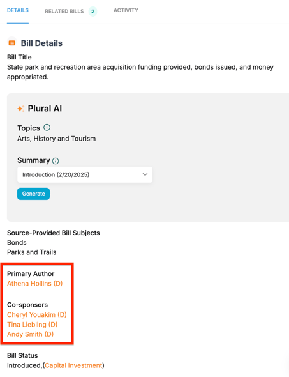Open the Summary info icon
Screen dimensions: 289x377
[56, 161]
